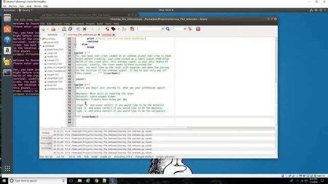The width and height of the screenshot is (328, 184).
Task: Select the Status tab in the bottom panel
Action: coord(46,133)
